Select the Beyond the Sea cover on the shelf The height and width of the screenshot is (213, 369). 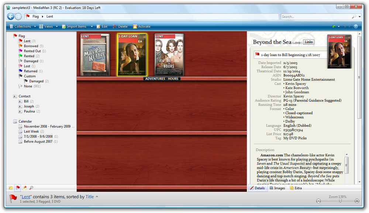132,55
